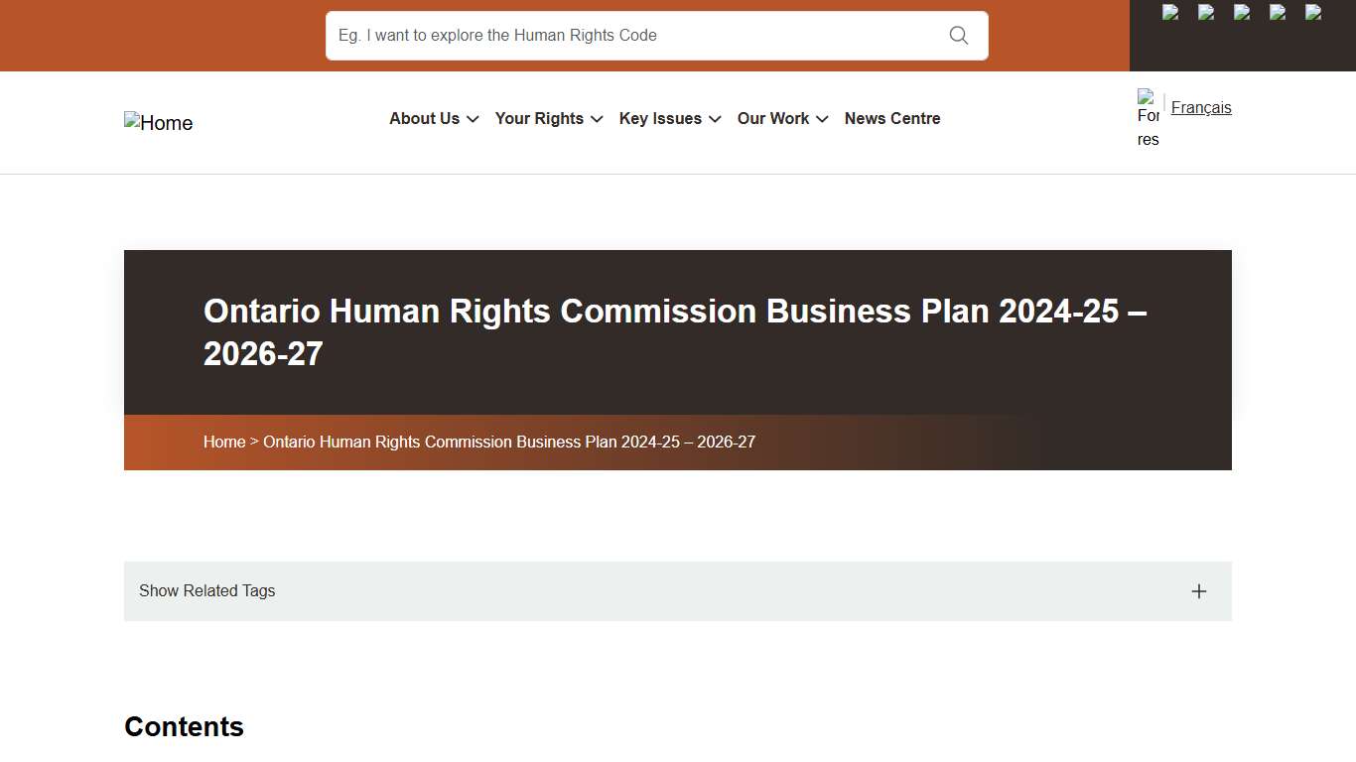Open the third social media icon top right

coord(1241,14)
